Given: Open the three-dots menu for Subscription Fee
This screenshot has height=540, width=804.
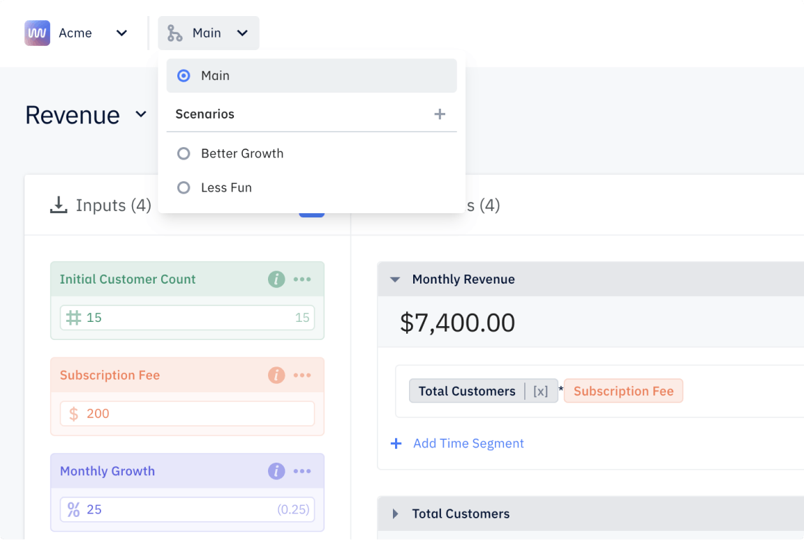Looking at the screenshot, I should coord(302,376).
